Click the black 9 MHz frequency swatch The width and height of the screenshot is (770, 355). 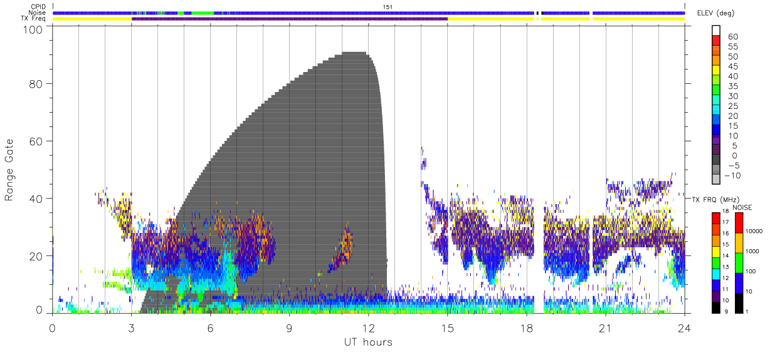pyautogui.click(x=717, y=307)
